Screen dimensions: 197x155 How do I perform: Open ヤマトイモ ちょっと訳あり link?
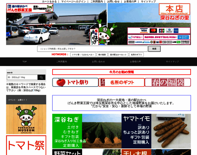pos(136,132)
